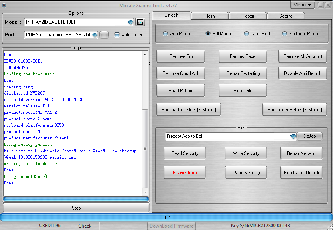
Task: Click the small progress bar under logs
Action: (76, 199)
